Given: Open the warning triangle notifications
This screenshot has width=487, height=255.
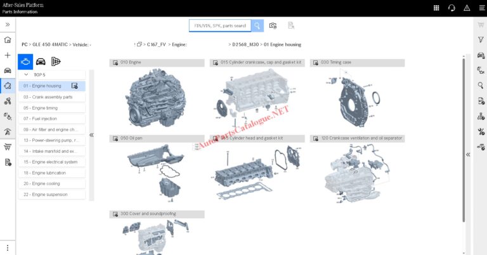Looking at the screenshot, I should 467,8.
